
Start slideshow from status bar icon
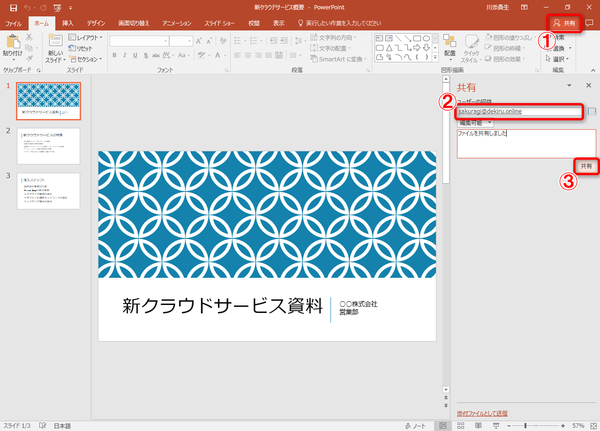[496, 426]
